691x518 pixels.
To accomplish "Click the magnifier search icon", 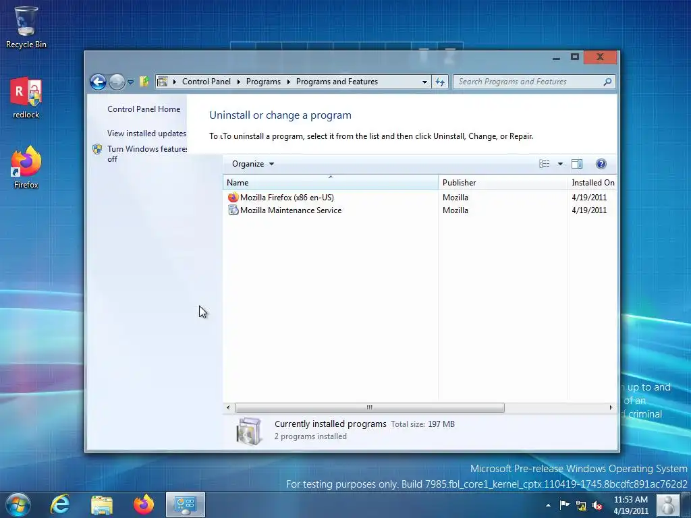I will click(607, 82).
